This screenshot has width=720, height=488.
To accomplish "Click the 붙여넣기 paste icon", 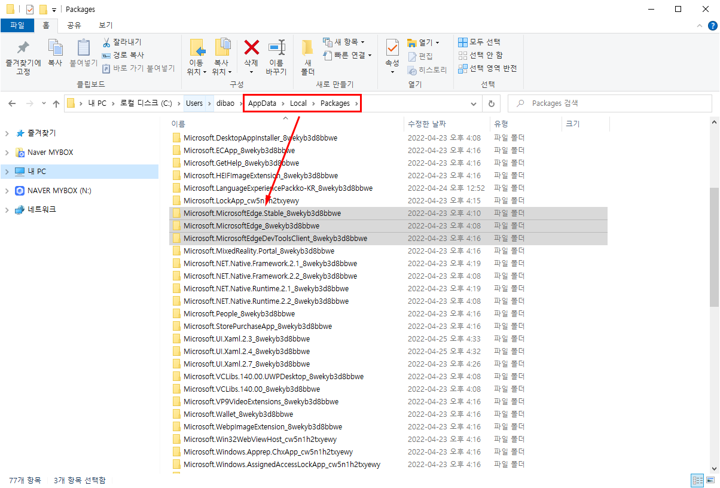I will point(83,53).
